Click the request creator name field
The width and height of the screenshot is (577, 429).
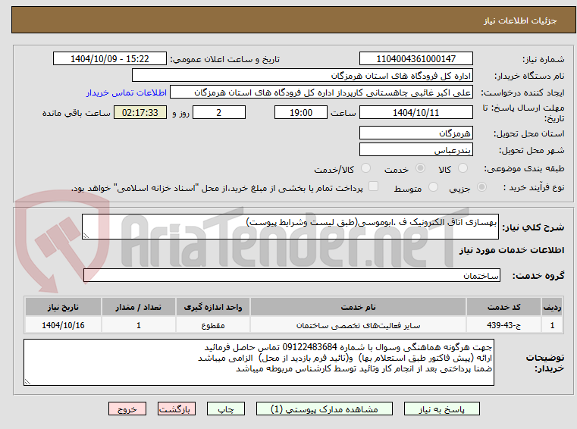click(x=321, y=92)
